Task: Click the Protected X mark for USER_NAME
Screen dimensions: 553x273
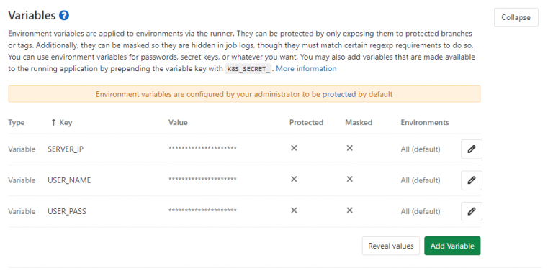Action: [294, 179]
